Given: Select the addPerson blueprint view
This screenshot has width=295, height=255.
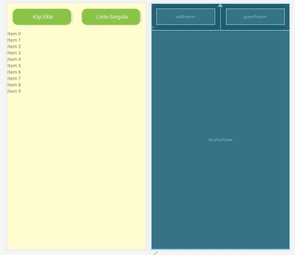Looking at the screenshot, I should [186, 17].
